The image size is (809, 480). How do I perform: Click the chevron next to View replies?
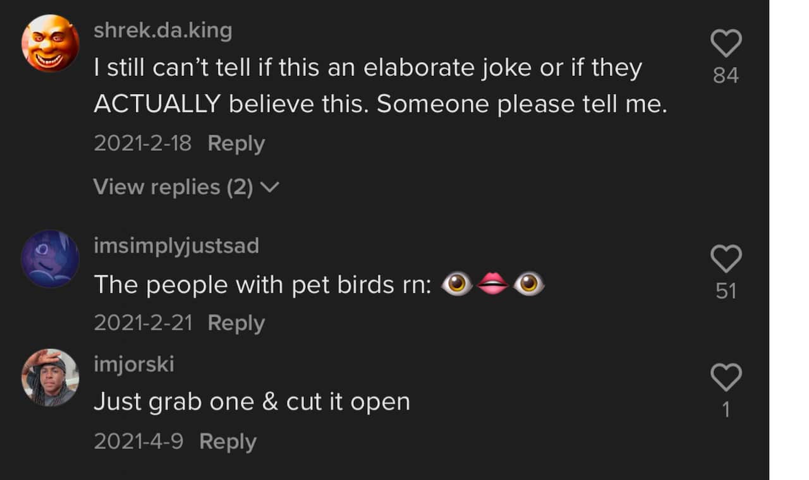(x=271, y=187)
